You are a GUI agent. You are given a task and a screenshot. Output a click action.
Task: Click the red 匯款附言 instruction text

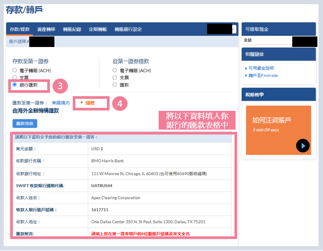pyautogui.click(x=140, y=234)
